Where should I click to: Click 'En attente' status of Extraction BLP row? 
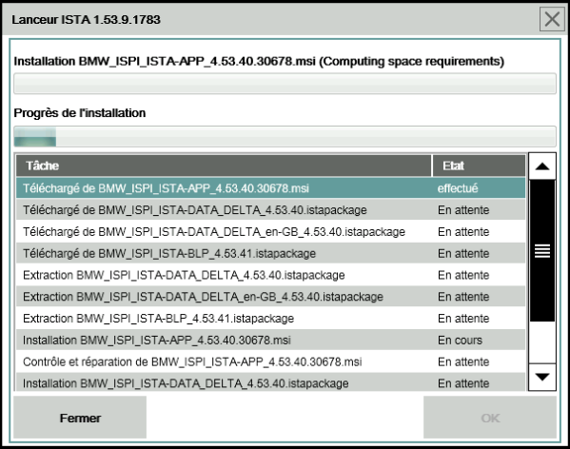click(x=463, y=319)
